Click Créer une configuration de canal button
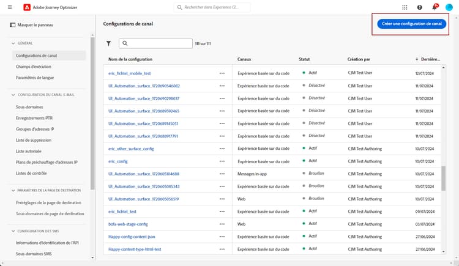 pos(411,24)
